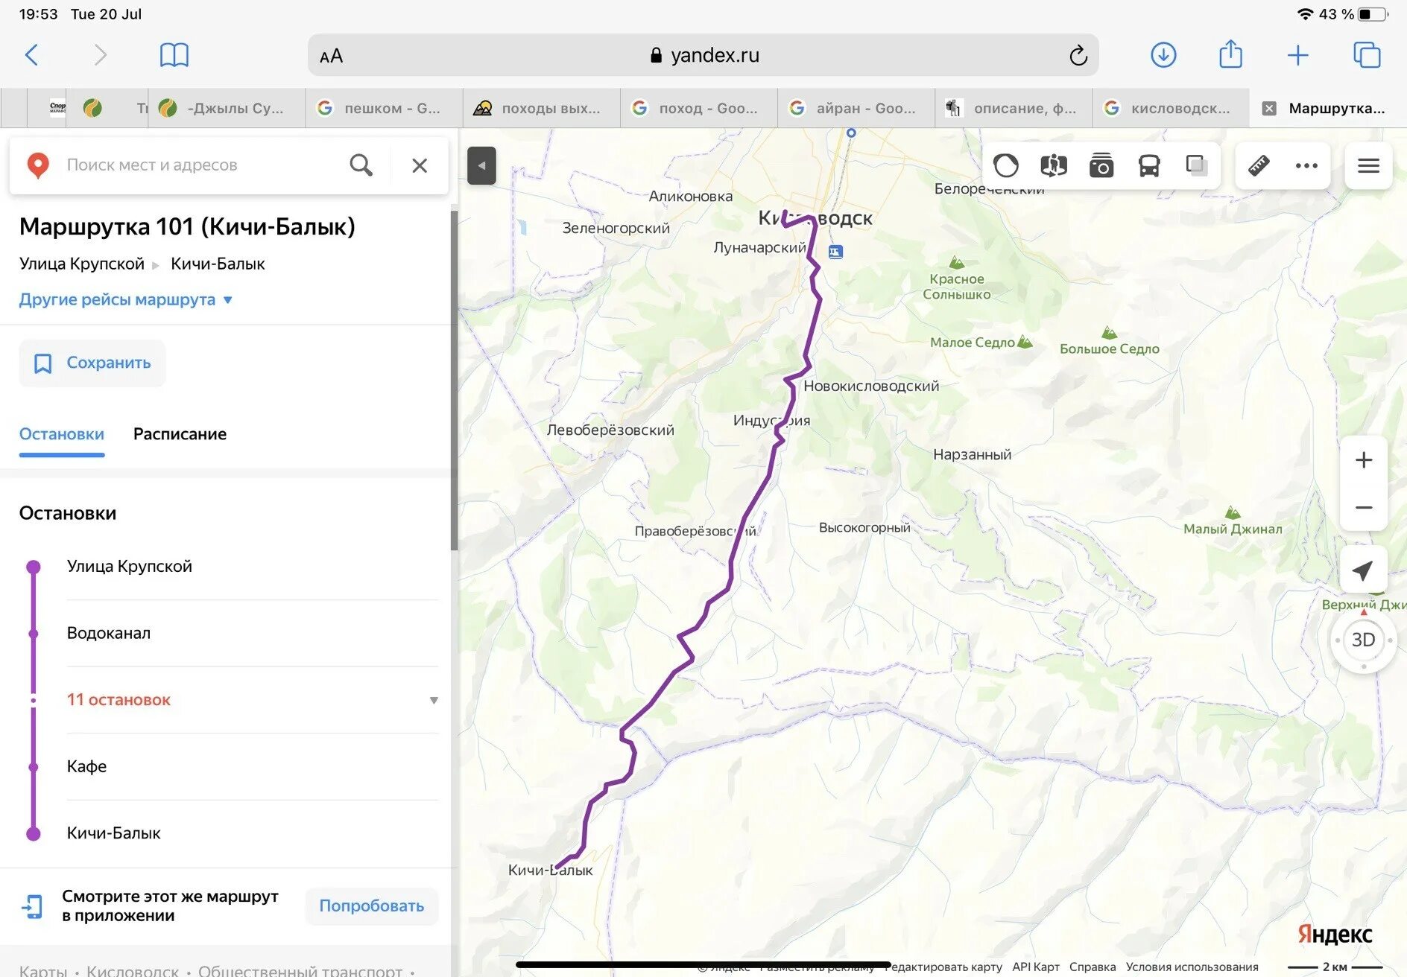The height and width of the screenshot is (977, 1407).
Task: Click the Yandex Maps pin logo
Action: click(x=38, y=165)
